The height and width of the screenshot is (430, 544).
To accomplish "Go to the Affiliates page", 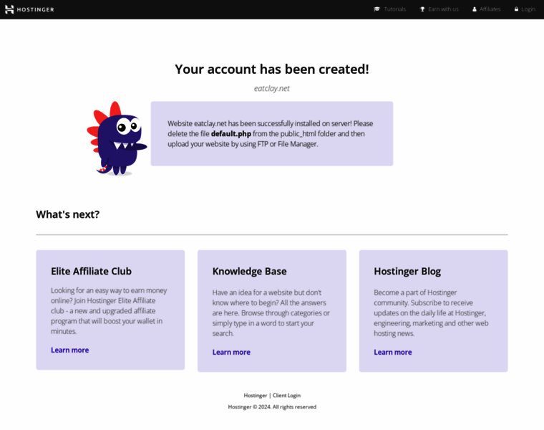I will coord(490,9).
